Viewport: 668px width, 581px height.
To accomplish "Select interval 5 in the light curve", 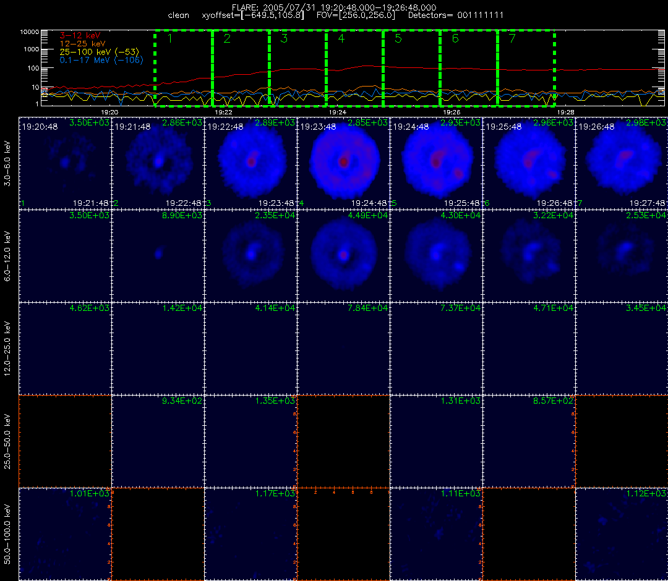I will (x=412, y=68).
